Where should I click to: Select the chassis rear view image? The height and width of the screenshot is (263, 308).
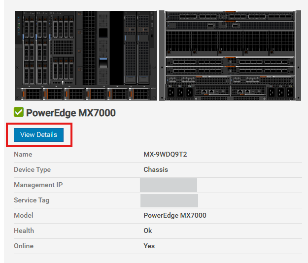pos(230,56)
